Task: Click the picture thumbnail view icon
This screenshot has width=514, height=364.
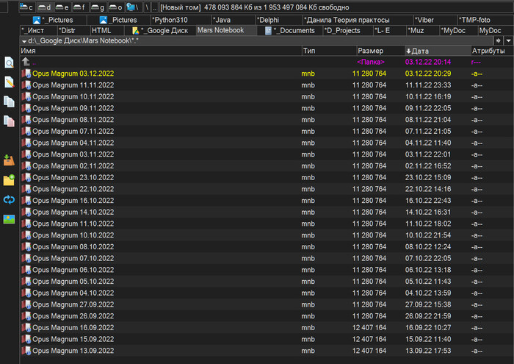Action: pos(9,218)
